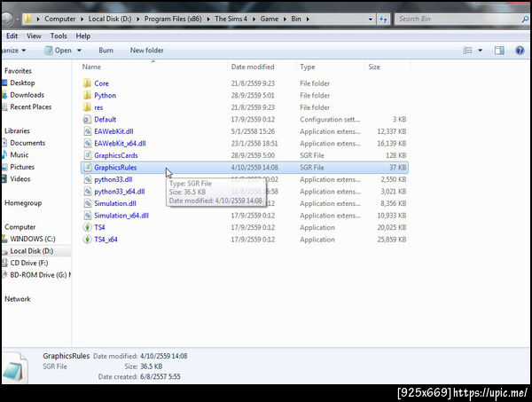Expand the arrow after The Sims 4 breadcrumb
The image size is (532, 402).
tap(254, 19)
